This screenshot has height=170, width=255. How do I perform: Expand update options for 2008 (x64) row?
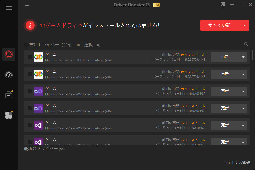[x=243, y=57]
